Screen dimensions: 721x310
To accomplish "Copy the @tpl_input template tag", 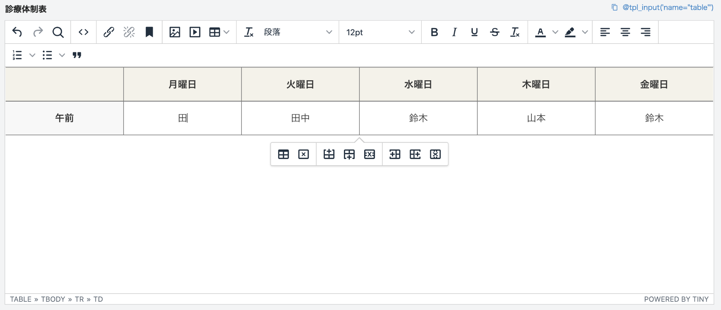I will pyautogui.click(x=668, y=7).
